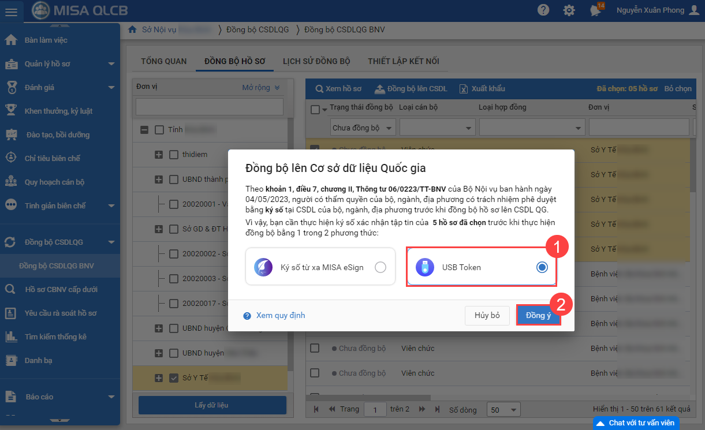Tick the 20020017 unit checkbox
This screenshot has height=430, width=705.
click(174, 303)
